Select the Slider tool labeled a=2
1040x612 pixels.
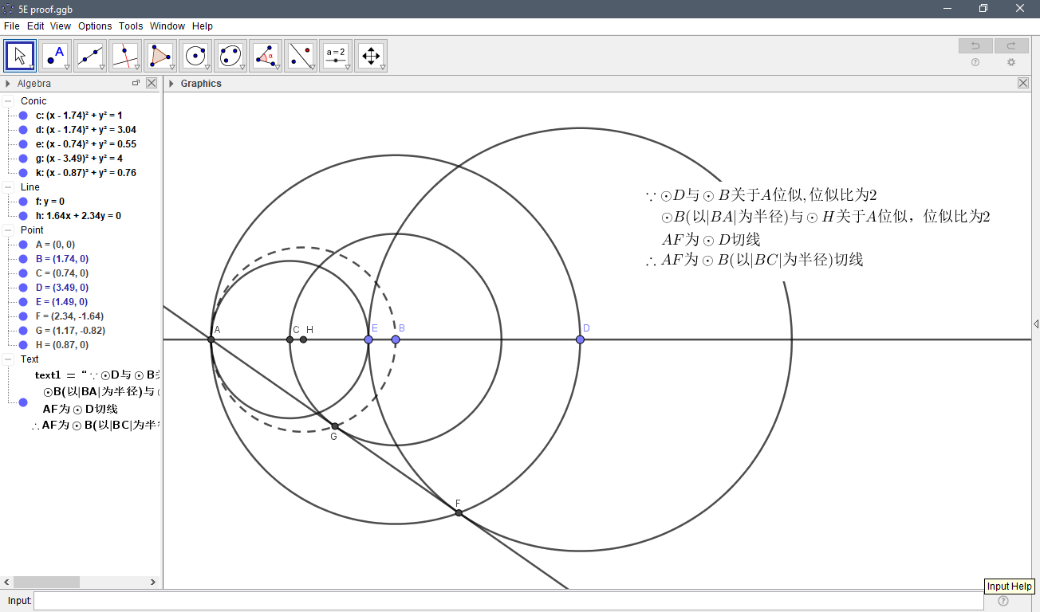click(336, 55)
